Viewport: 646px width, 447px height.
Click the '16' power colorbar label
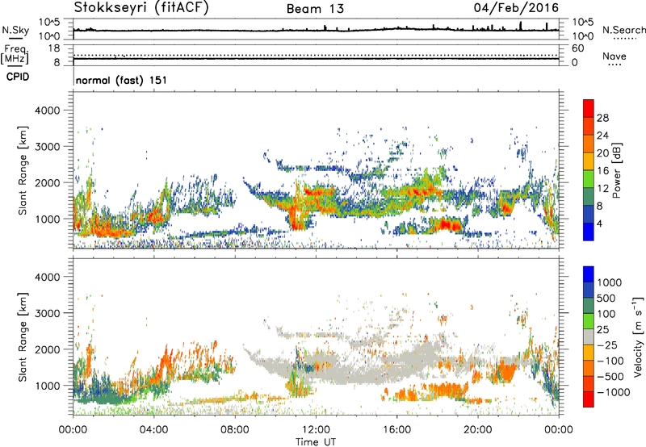click(602, 171)
